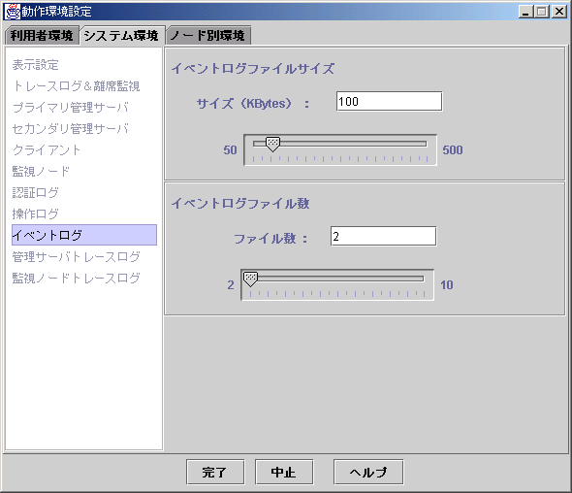Click the 500 maximum size label

pos(453,150)
